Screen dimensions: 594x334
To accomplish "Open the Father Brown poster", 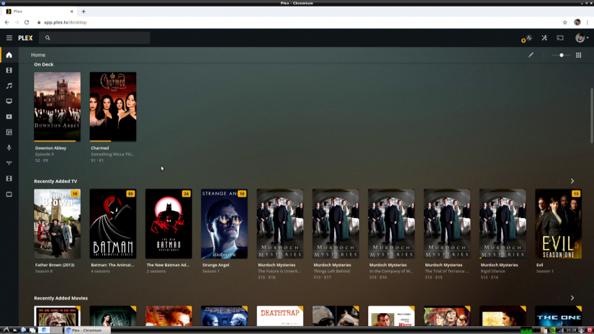I will coord(57,223).
